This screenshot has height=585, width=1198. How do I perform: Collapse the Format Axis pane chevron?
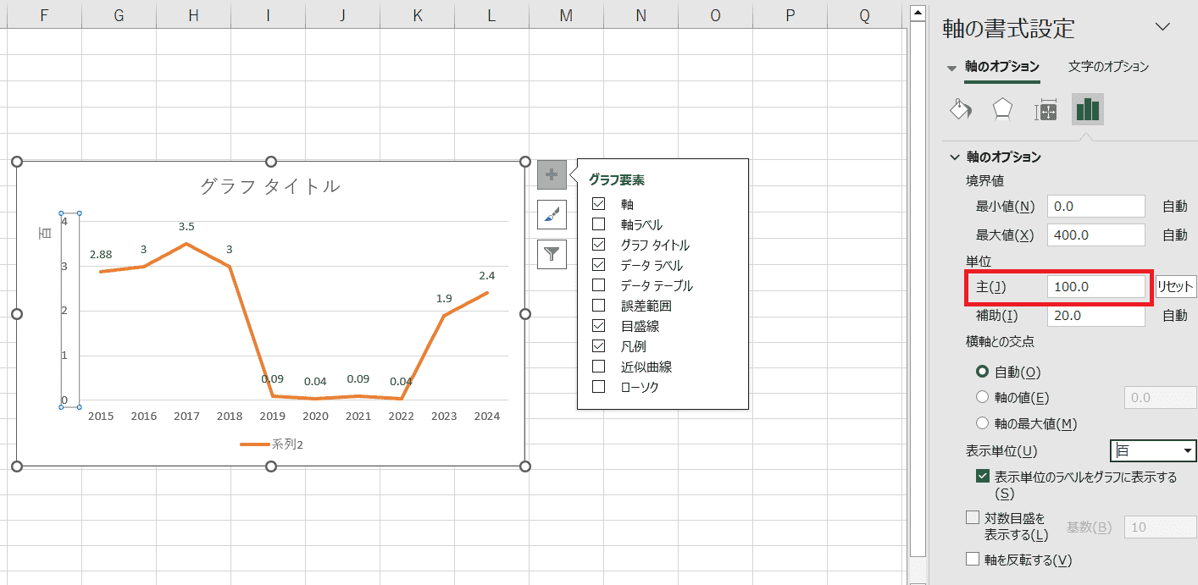pos(1164,27)
